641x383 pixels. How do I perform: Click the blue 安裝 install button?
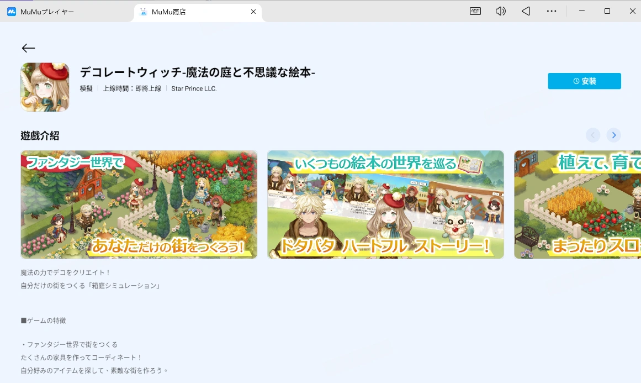point(584,81)
